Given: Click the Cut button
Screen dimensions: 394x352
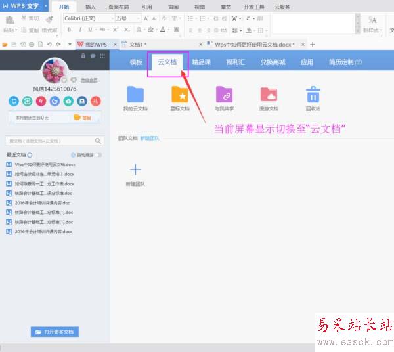Looking at the screenshot, I should coord(30,18).
